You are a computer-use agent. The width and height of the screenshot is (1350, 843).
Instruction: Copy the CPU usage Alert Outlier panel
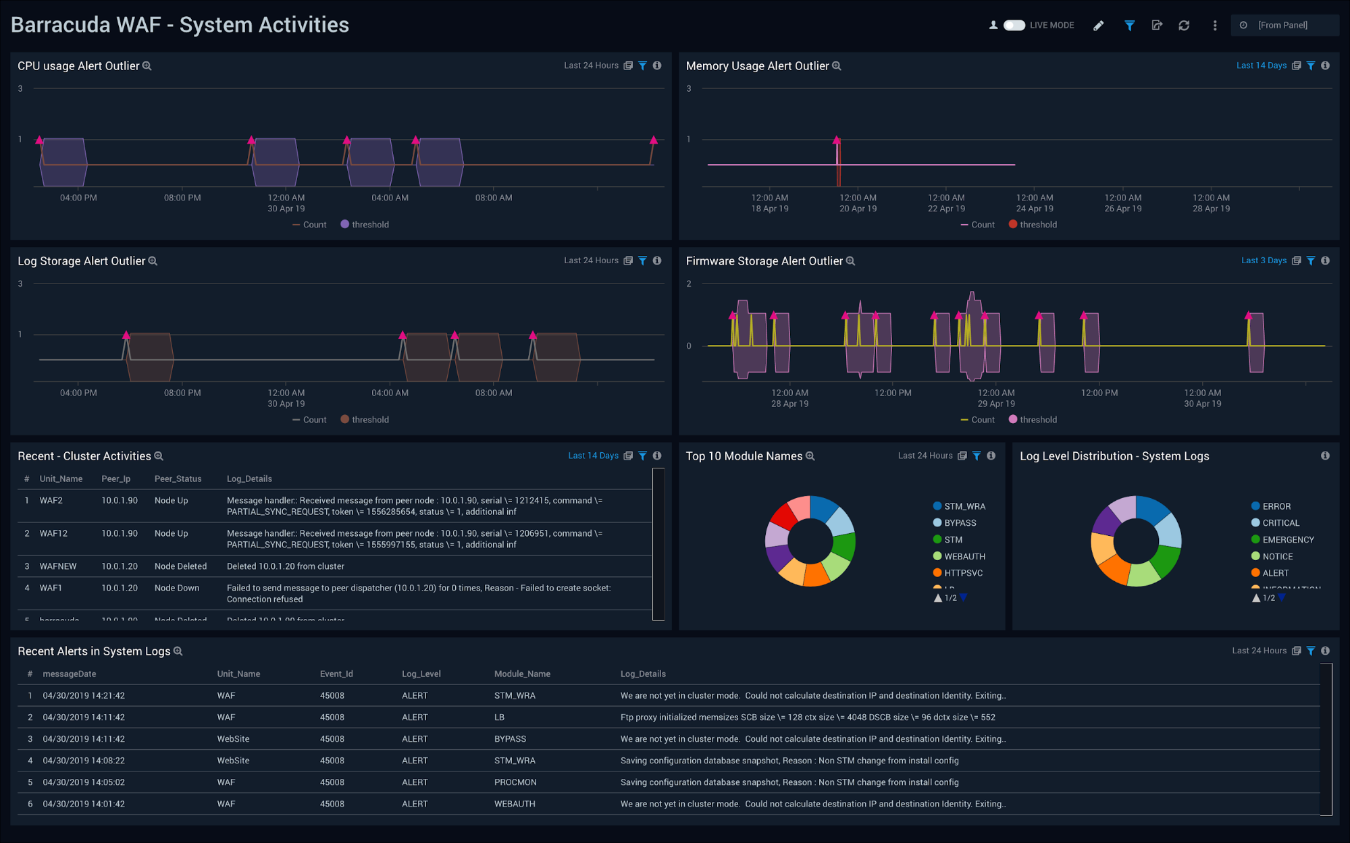pos(628,65)
